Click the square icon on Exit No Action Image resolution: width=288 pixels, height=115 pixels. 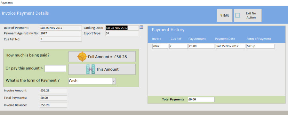[x=237, y=15]
